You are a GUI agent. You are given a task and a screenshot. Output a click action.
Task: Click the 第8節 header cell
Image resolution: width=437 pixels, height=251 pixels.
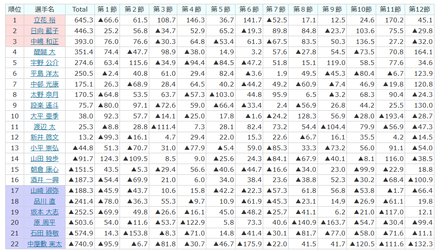[x=303, y=9]
